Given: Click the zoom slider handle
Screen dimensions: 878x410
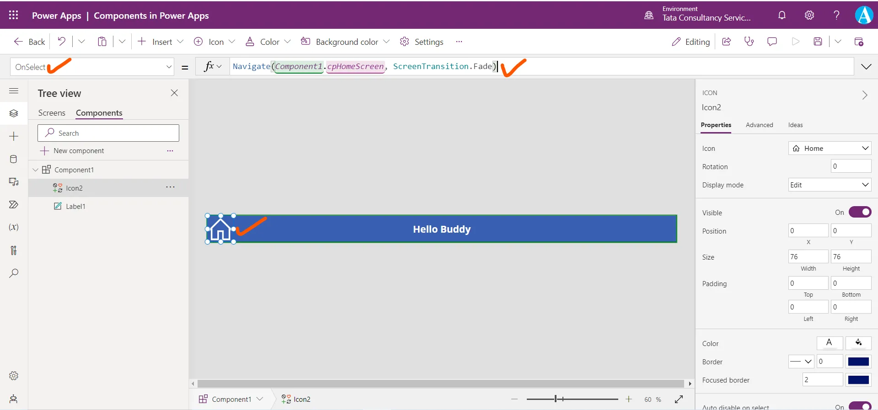Looking at the screenshot, I should point(556,399).
